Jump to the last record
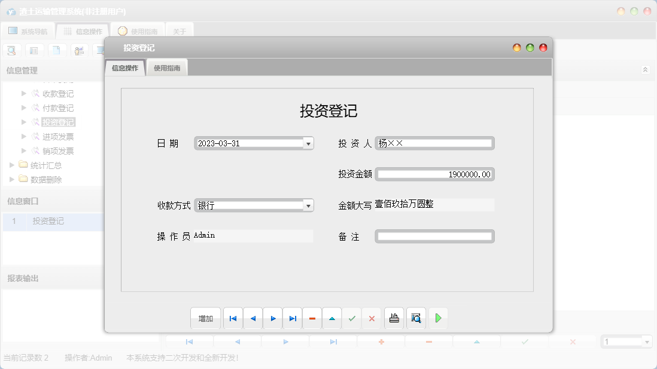The width and height of the screenshot is (657, 369). click(292, 318)
